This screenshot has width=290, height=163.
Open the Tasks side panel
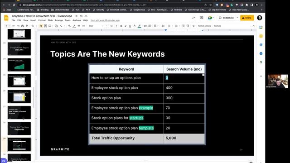click(261, 45)
